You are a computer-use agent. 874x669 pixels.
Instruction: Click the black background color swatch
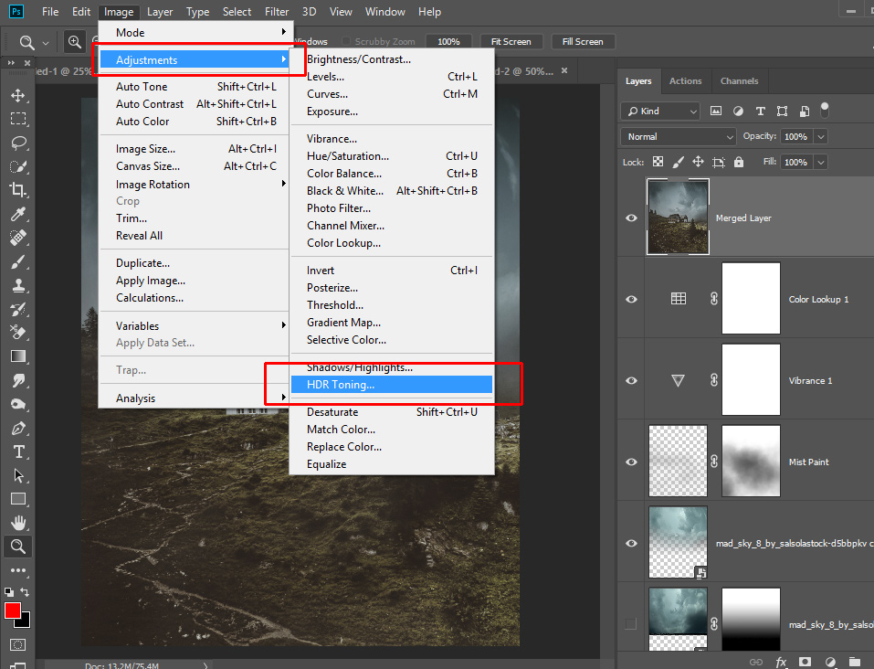click(25, 622)
